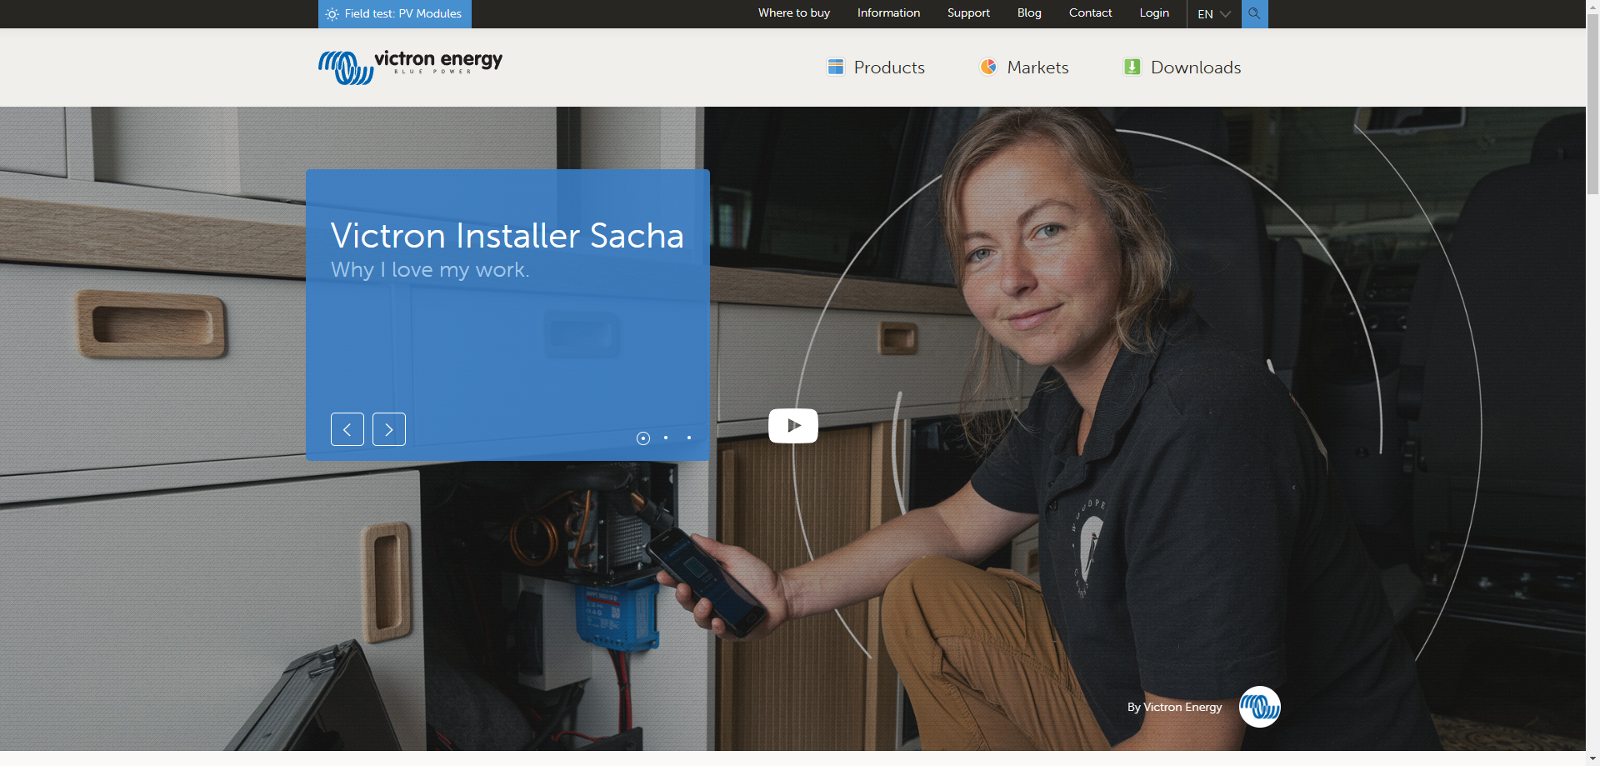Image resolution: width=1600 pixels, height=766 pixels.
Task: Click the Products grid icon
Action: (x=835, y=67)
